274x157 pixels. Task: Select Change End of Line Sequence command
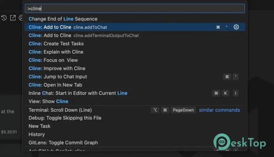tap(135, 19)
